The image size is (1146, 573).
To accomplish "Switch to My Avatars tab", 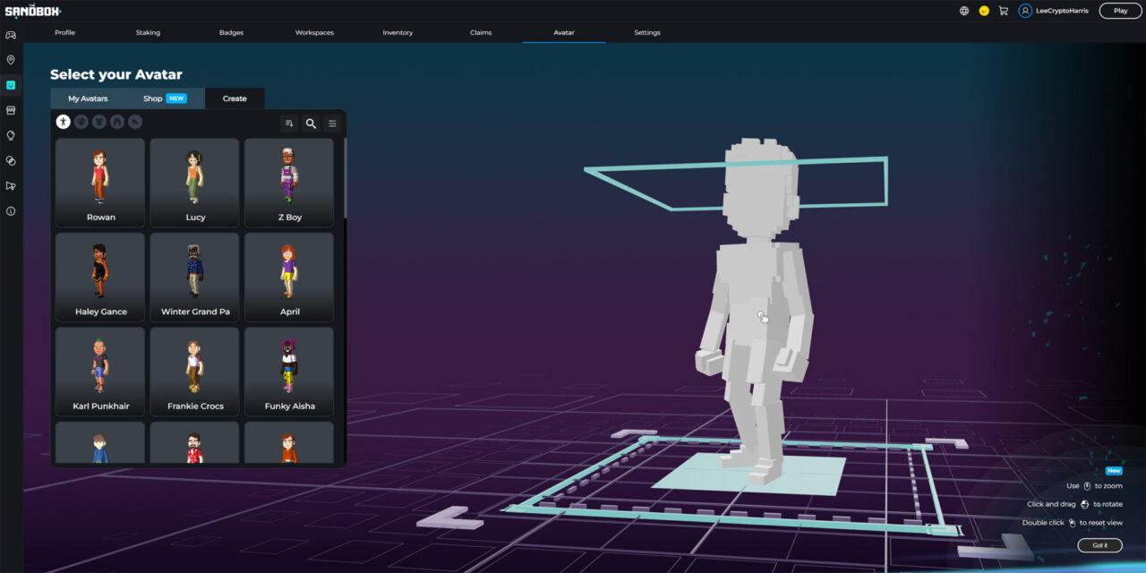I will [x=88, y=98].
